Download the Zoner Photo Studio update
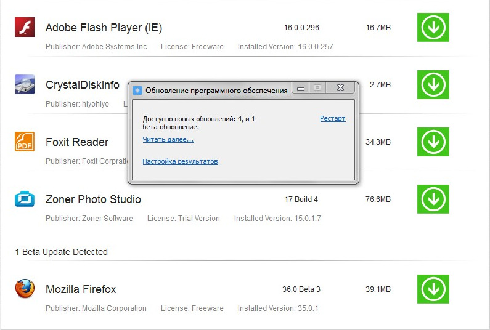This screenshot has height=330, width=490. pos(433,199)
